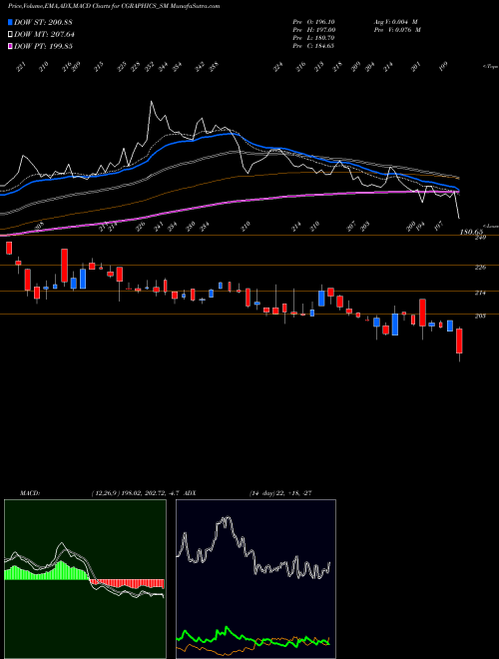Click the MACD '(12,26,9)' parameters text
The image size is (499, 659).
105,493
